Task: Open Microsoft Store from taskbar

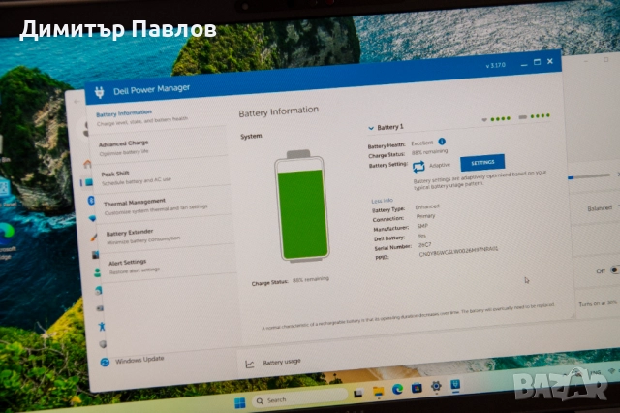Action: click(417, 388)
